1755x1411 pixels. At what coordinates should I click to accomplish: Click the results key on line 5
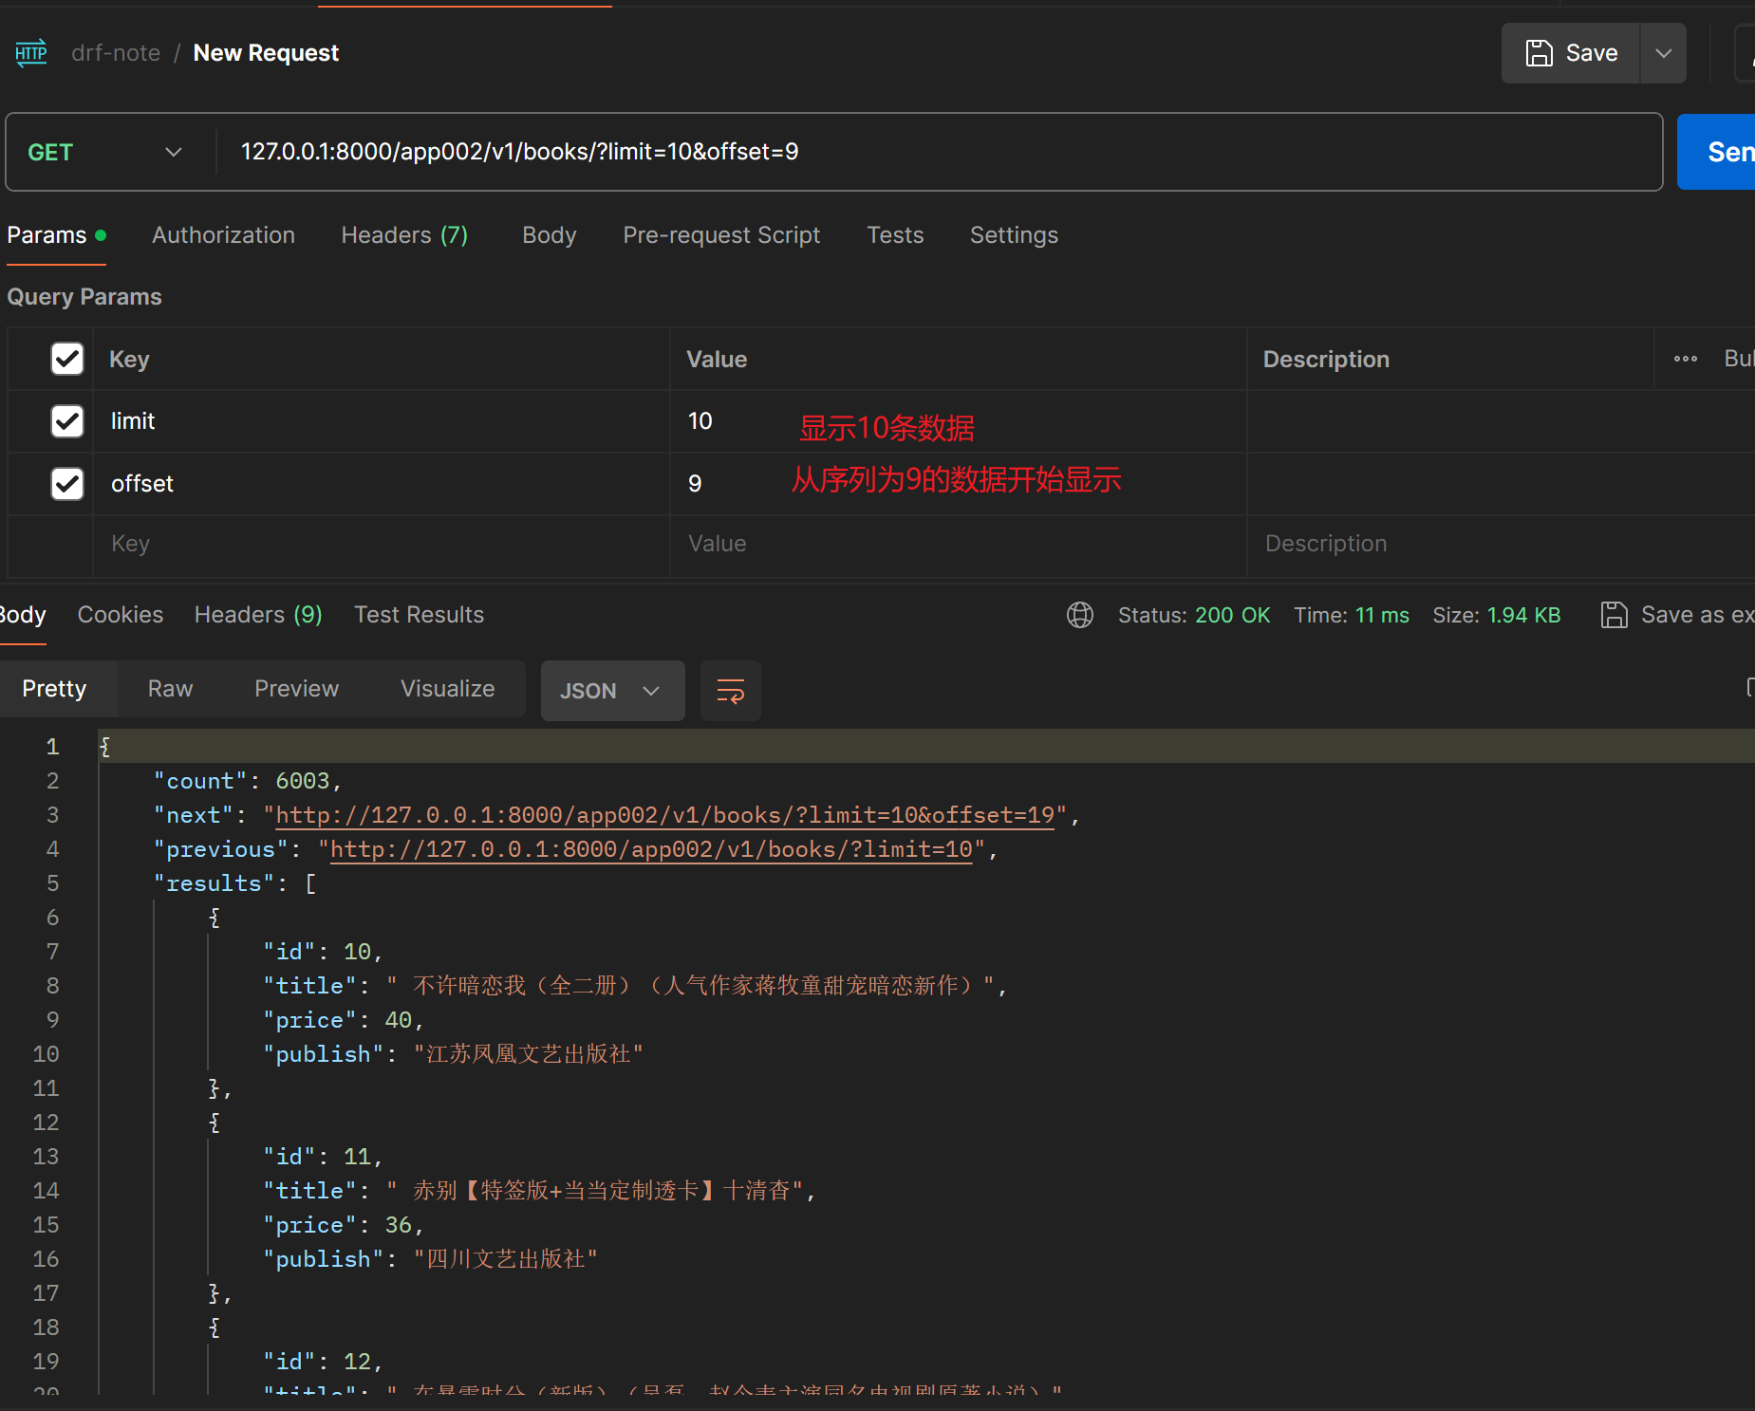(x=214, y=883)
